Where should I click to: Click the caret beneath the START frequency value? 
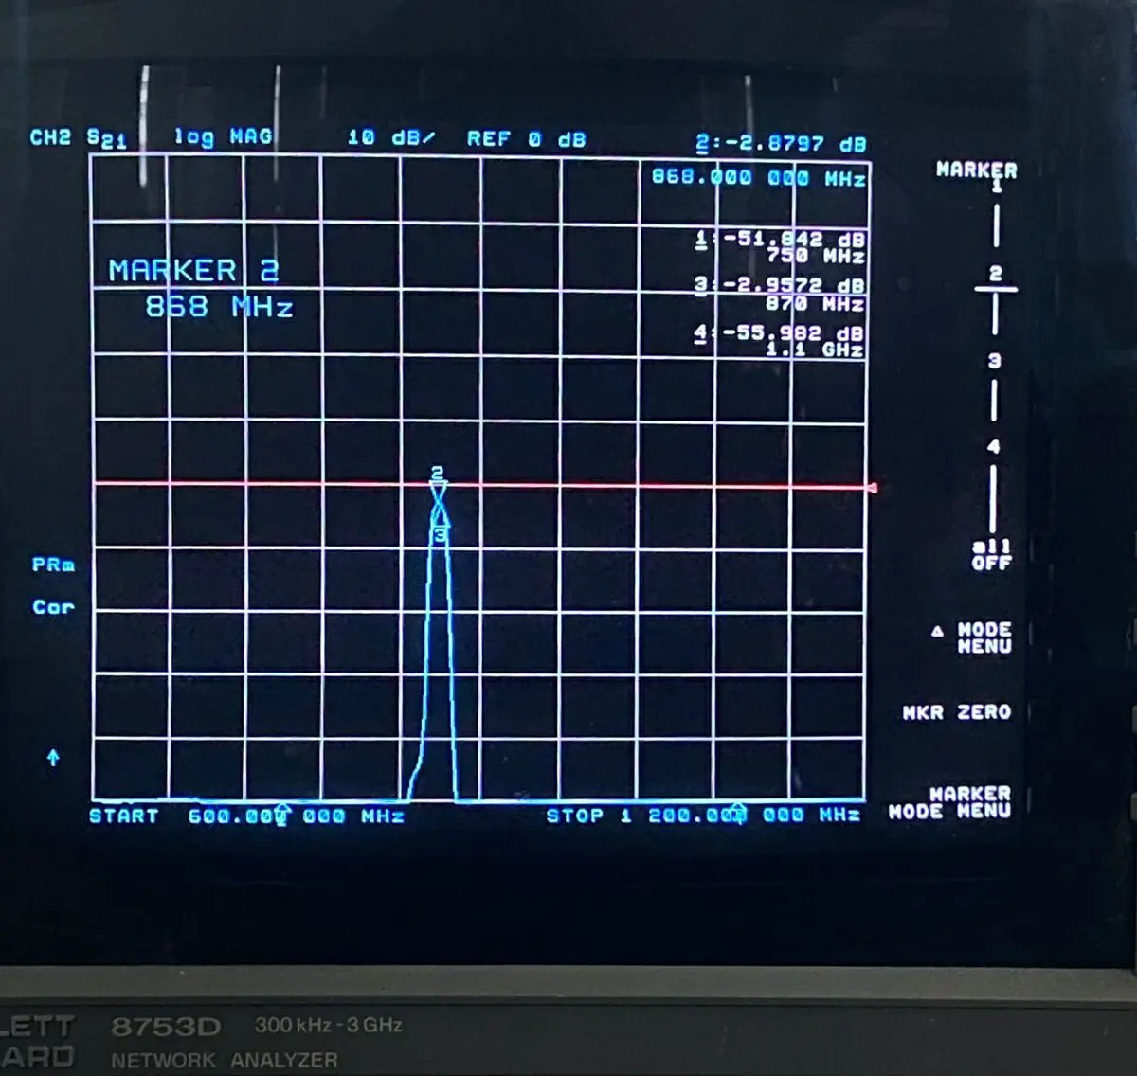[x=280, y=813]
